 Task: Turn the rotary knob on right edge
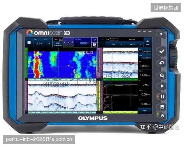coord(174,57)
